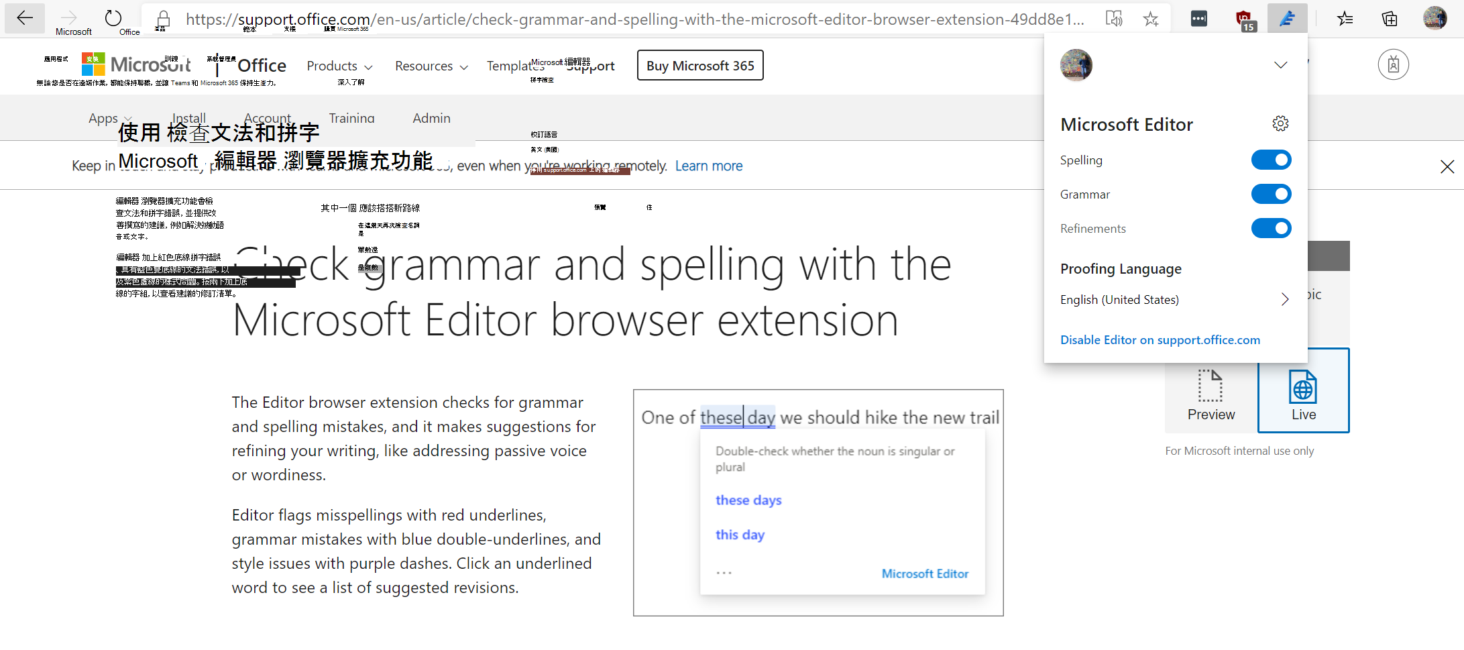The height and width of the screenshot is (650, 1464).
Task: Add page to favorites with the star icon
Action: [1150, 18]
